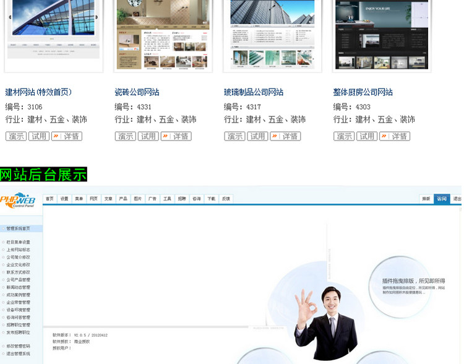Click the PHPWEB Control Panel logo
This screenshot has height=364, width=464.
click(18, 200)
